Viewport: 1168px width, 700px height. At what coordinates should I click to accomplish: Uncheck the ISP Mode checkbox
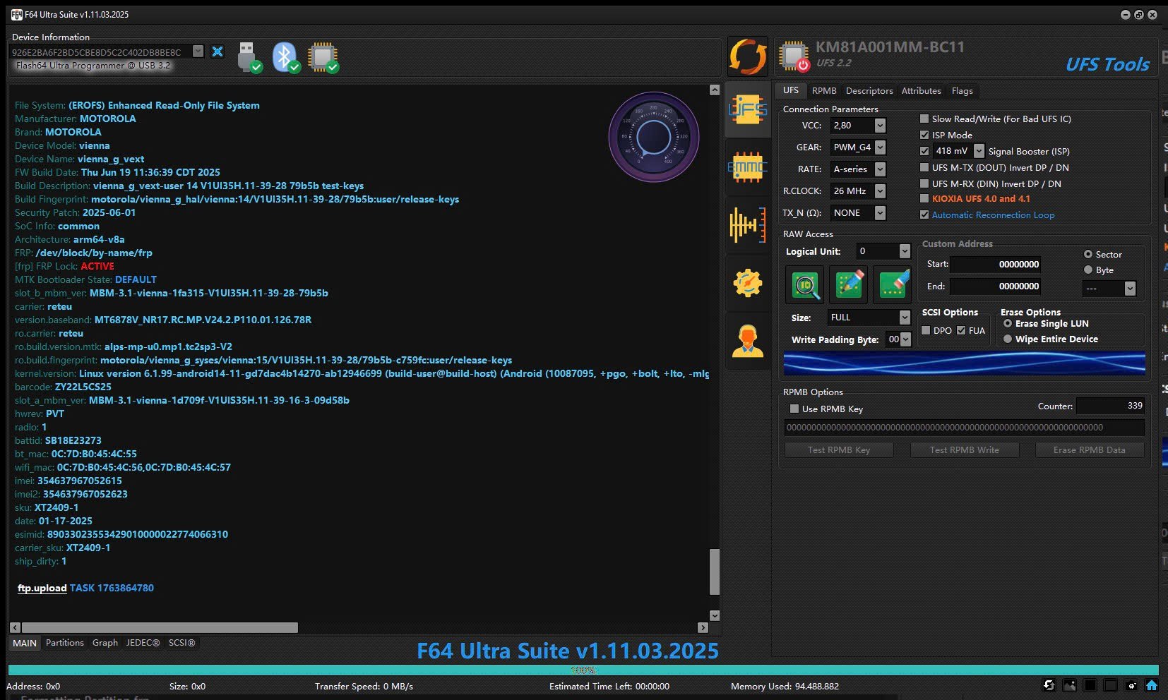(924, 135)
